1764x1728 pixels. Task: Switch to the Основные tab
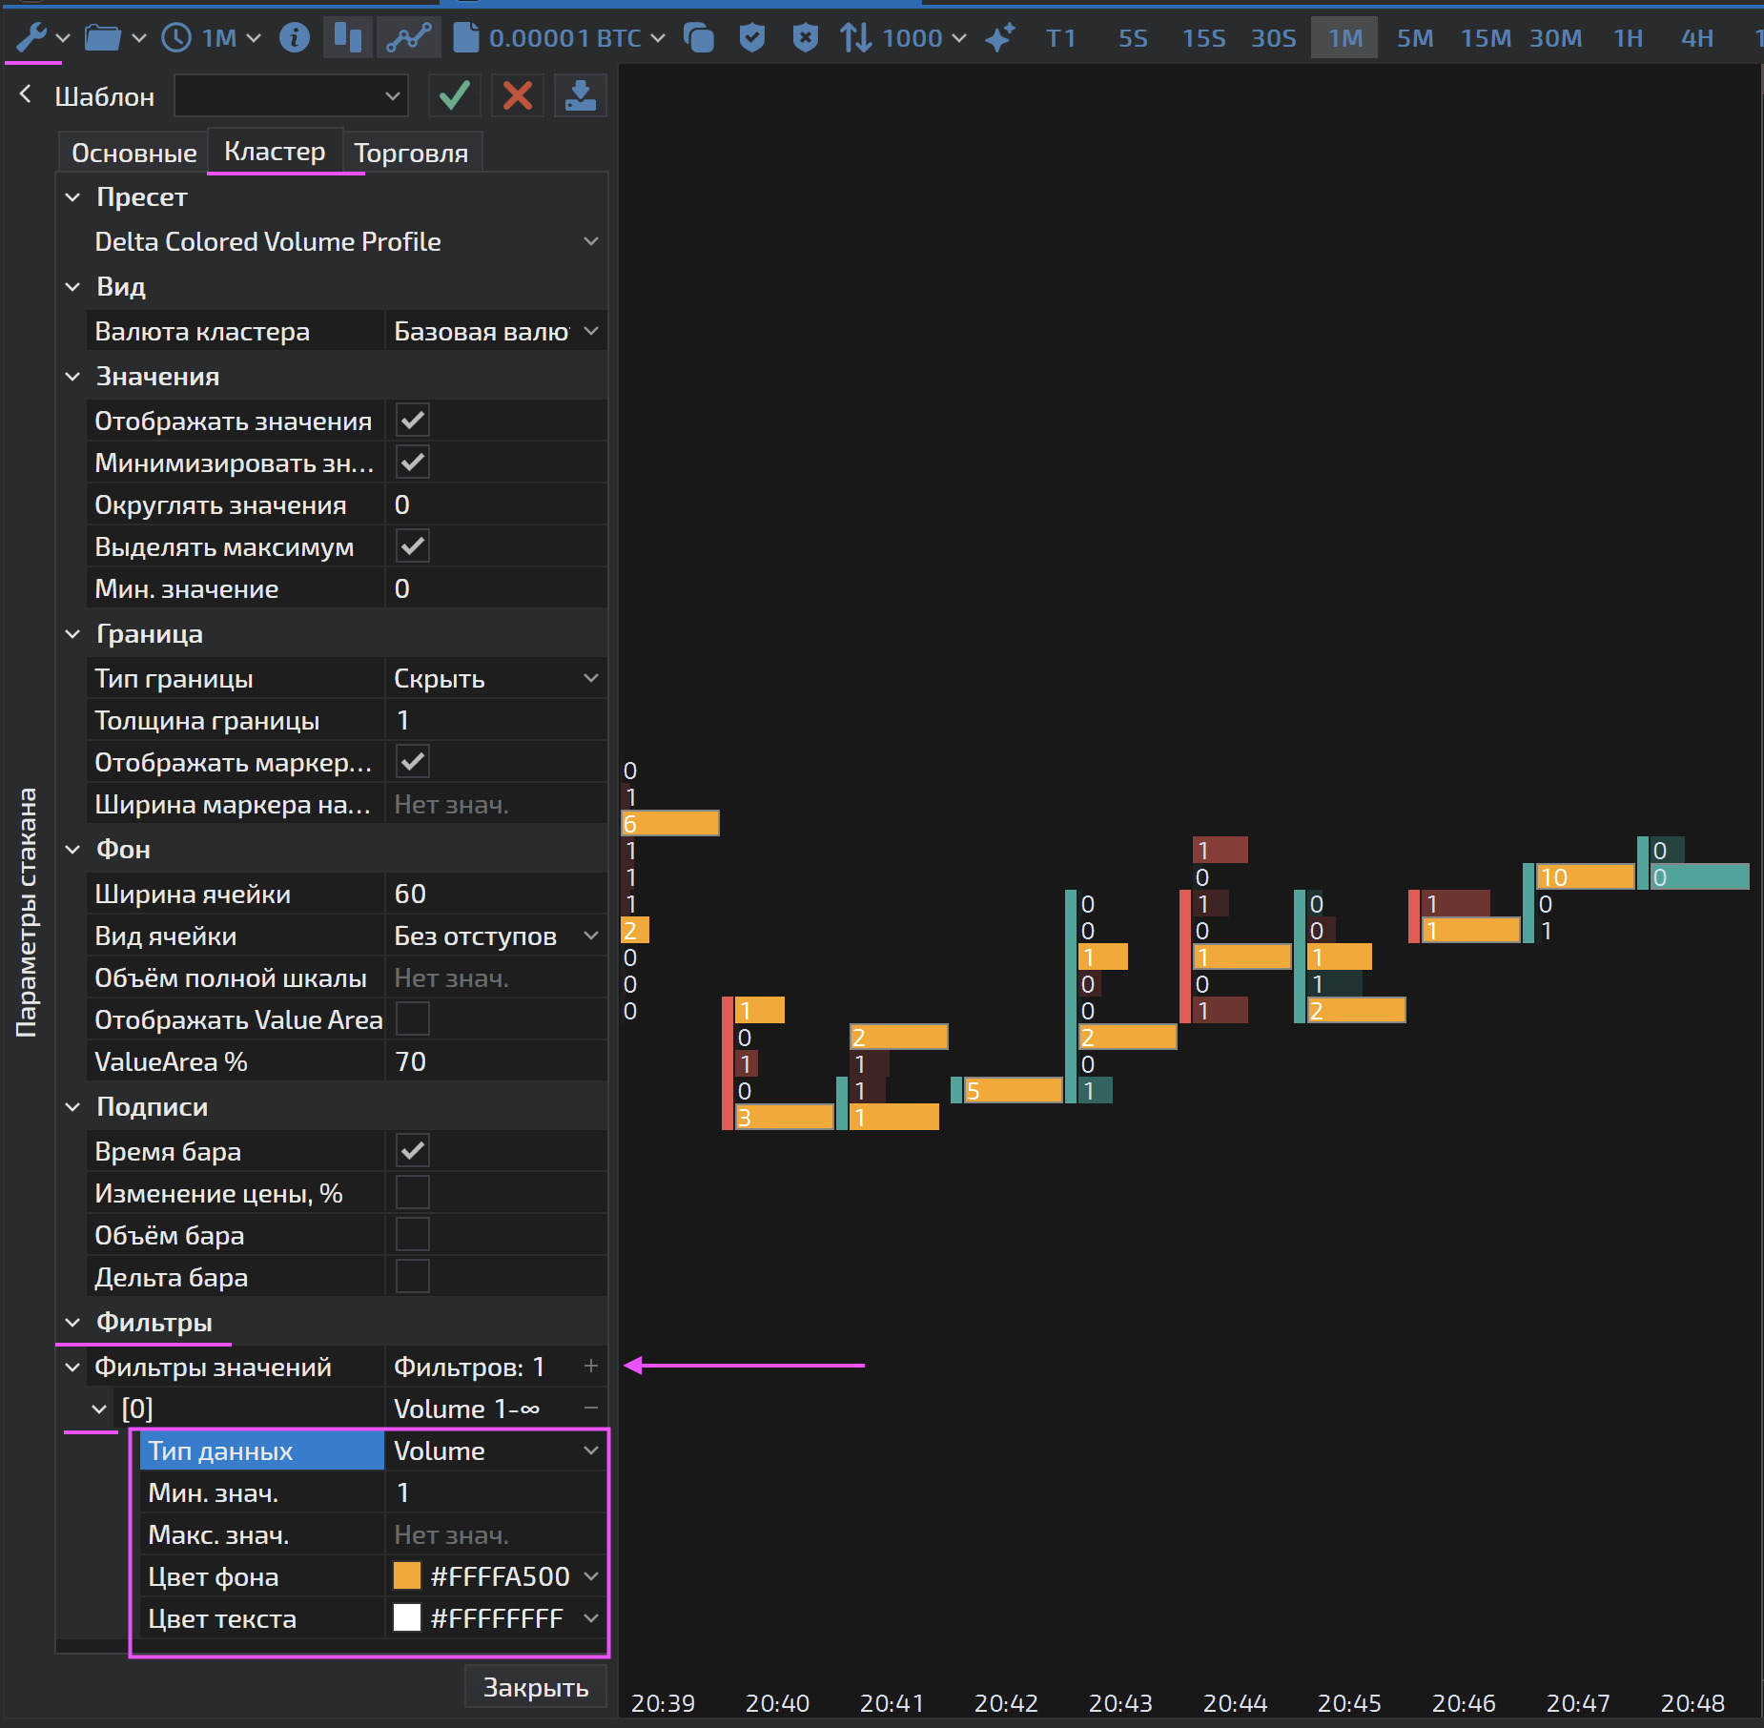(133, 154)
